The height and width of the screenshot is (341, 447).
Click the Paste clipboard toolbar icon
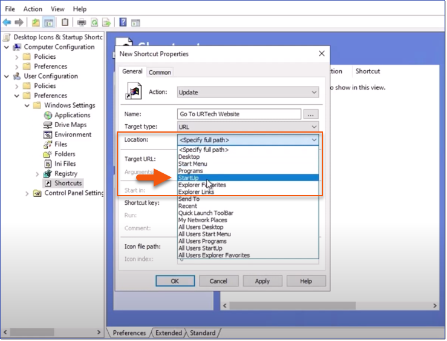click(x=65, y=22)
